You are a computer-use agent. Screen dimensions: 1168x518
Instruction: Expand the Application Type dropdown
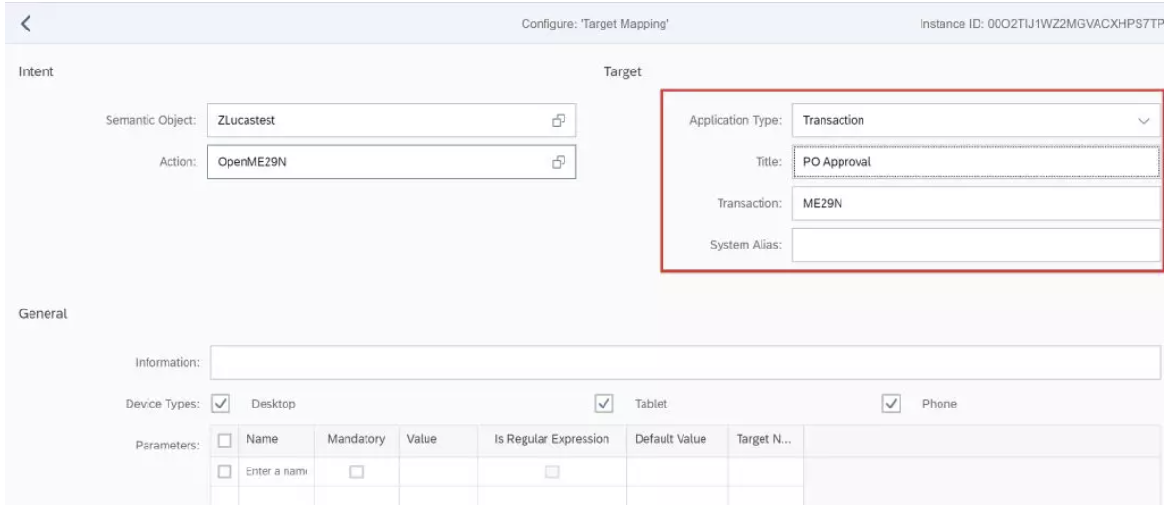coord(1143,121)
